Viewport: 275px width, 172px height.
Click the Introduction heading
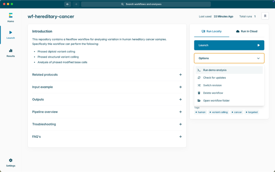[x=42, y=31]
